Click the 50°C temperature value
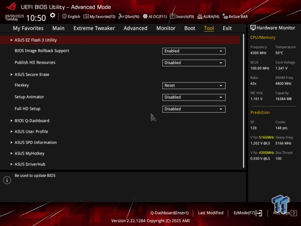This screenshot has width=301, height=226. [x=279, y=53]
